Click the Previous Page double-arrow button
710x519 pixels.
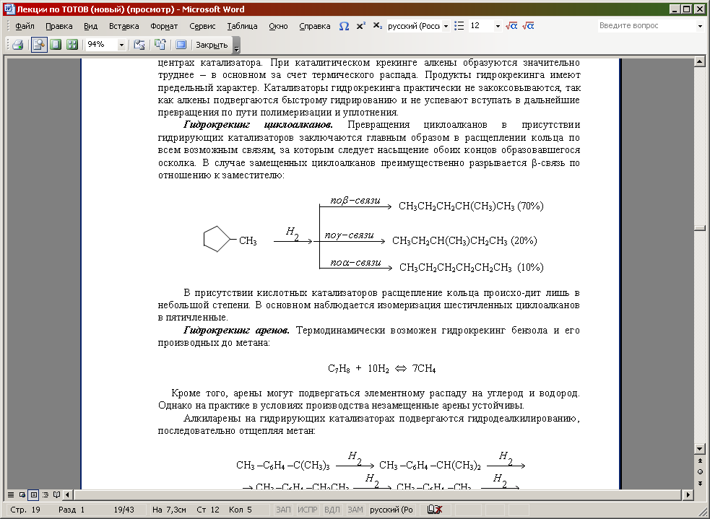(x=700, y=461)
